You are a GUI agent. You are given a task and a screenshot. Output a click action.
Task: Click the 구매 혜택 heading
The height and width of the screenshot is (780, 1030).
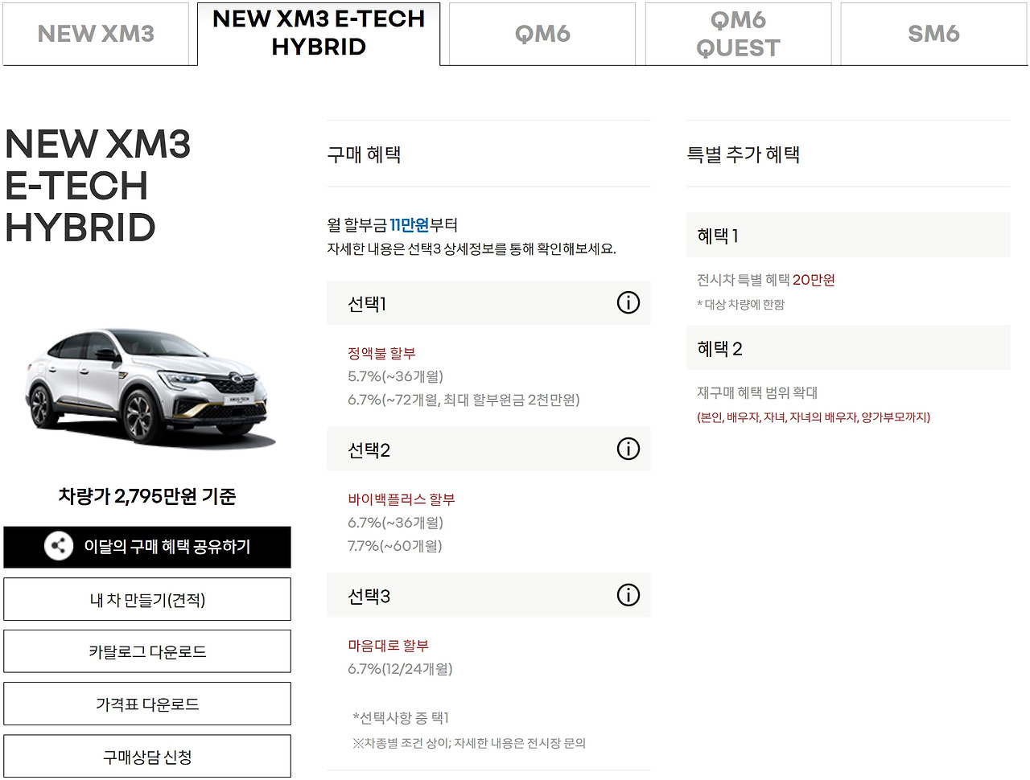point(364,154)
